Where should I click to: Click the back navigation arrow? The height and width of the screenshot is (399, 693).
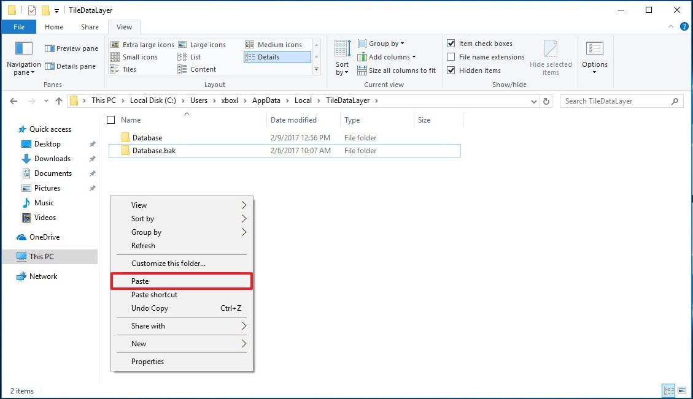(x=13, y=100)
